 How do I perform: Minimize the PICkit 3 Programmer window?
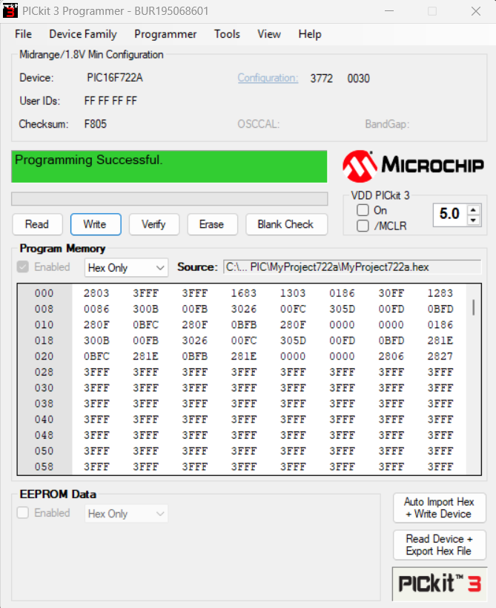coord(389,11)
